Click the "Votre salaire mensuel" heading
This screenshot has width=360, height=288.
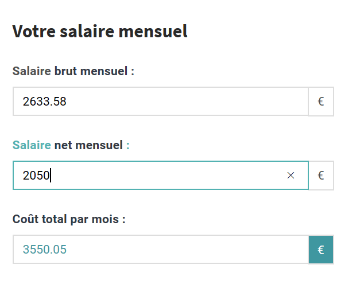[100, 32]
